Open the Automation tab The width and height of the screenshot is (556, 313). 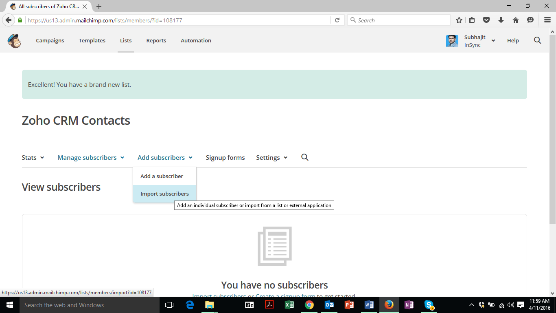pyautogui.click(x=196, y=40)
